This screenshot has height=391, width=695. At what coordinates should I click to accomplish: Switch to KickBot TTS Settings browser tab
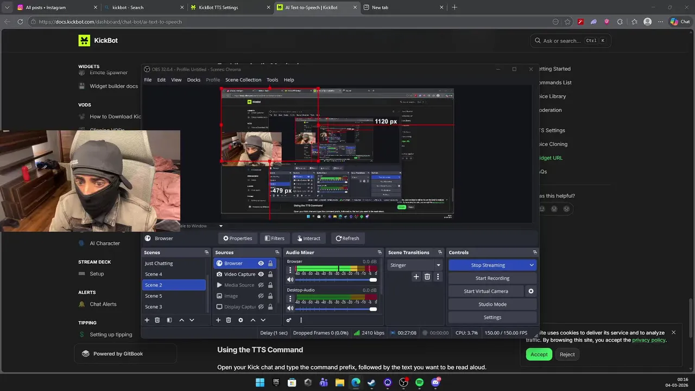231,8
